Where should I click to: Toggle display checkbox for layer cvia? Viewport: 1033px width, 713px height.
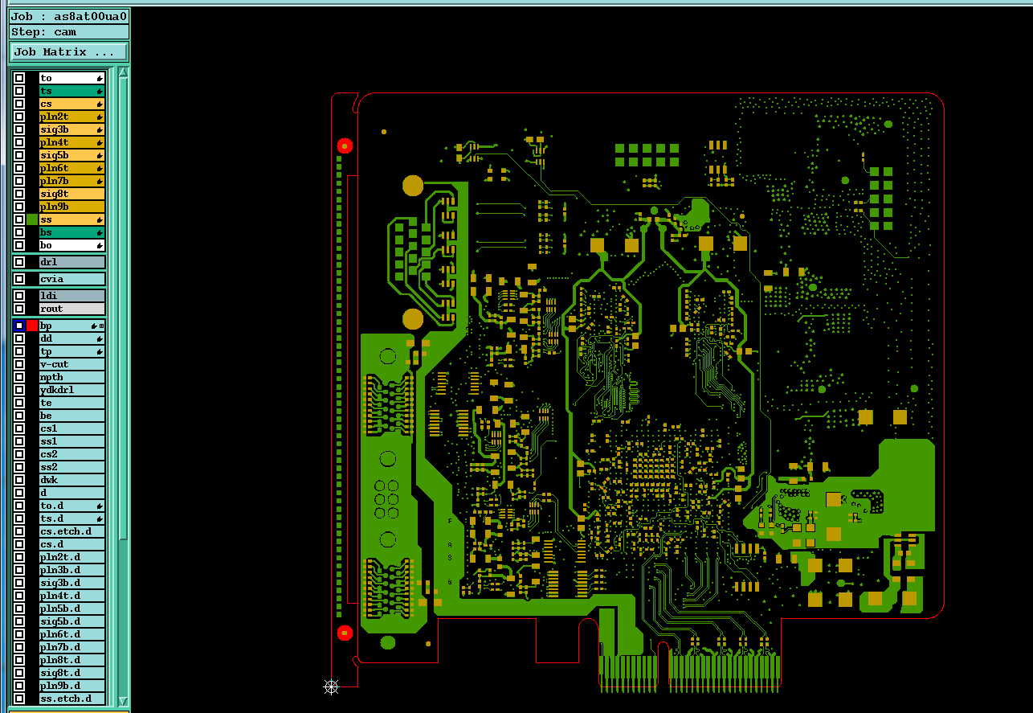(19, 279)
